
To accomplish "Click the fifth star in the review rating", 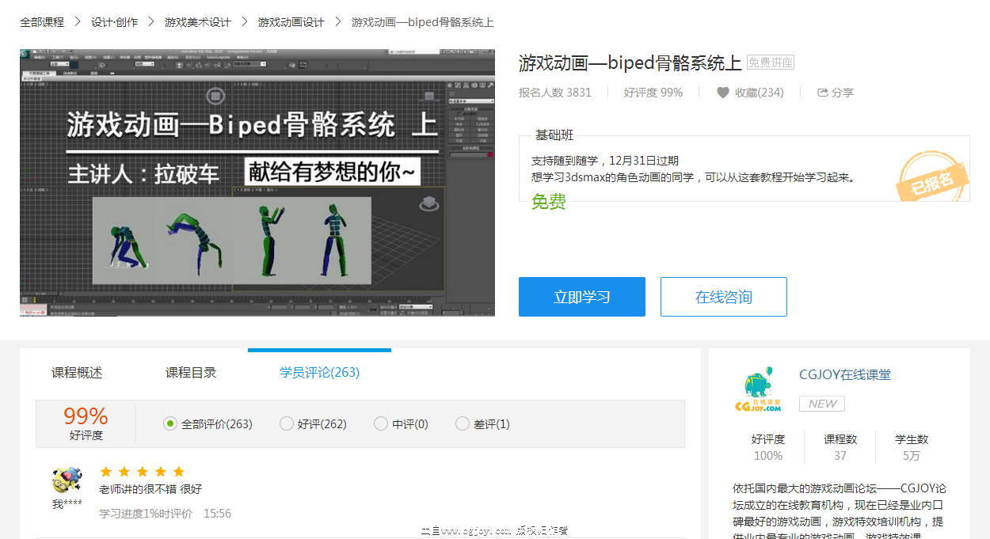I will click(179, 472).
